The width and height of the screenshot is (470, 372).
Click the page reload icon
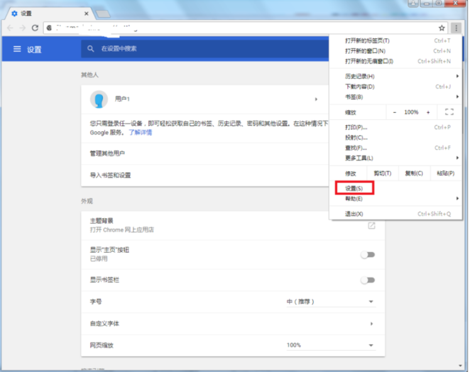(35, 28)
